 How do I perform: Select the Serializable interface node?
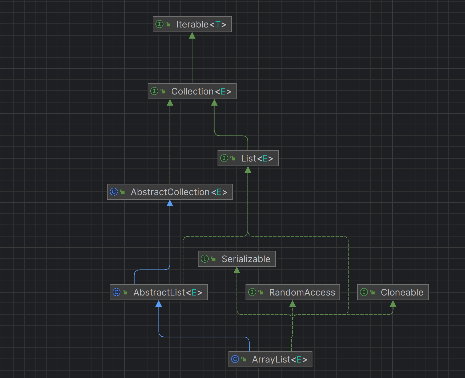pos(237,259)
